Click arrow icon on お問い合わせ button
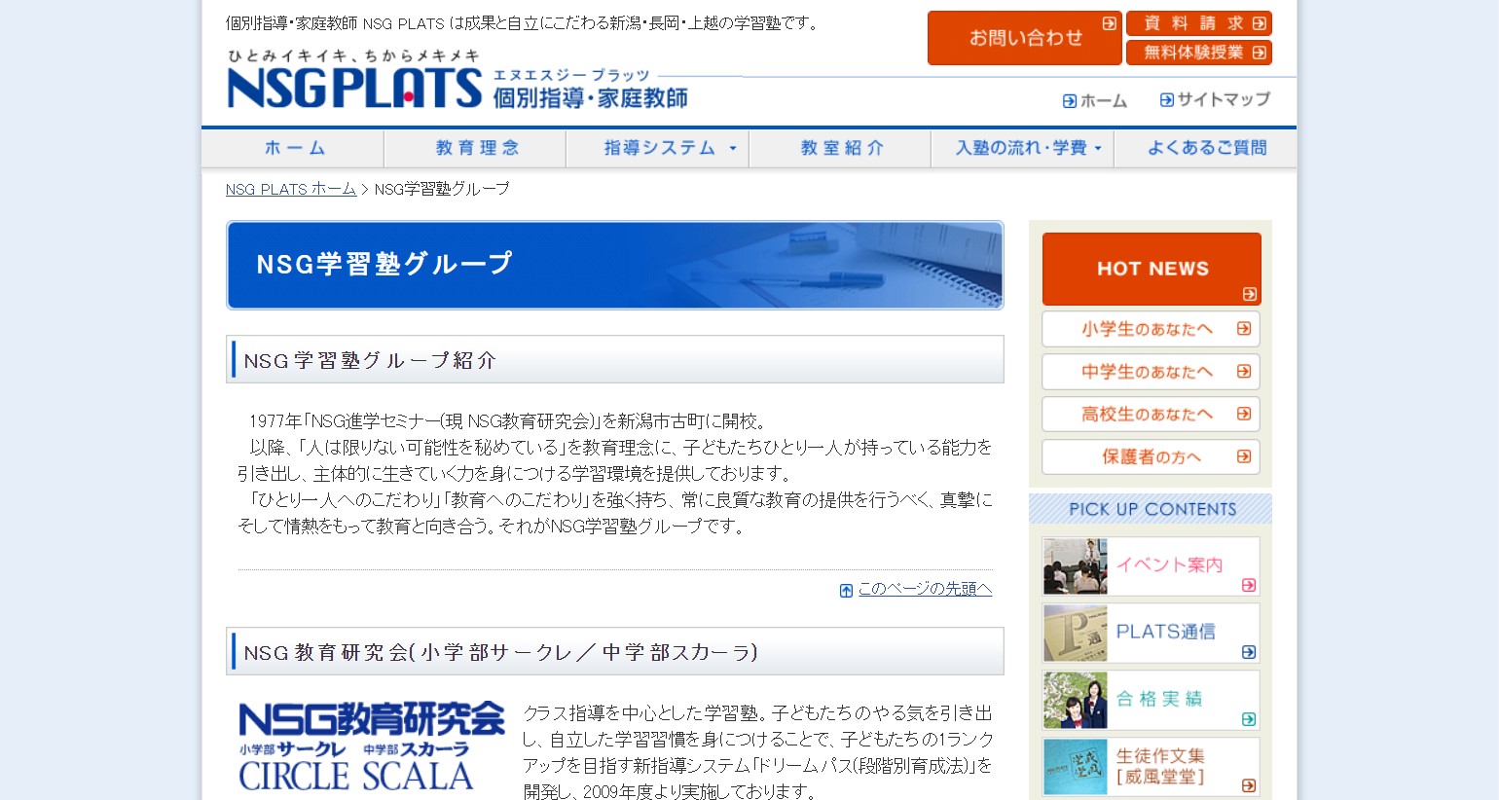Viewport: 1499px width, 800px height. coord(1110,23)
